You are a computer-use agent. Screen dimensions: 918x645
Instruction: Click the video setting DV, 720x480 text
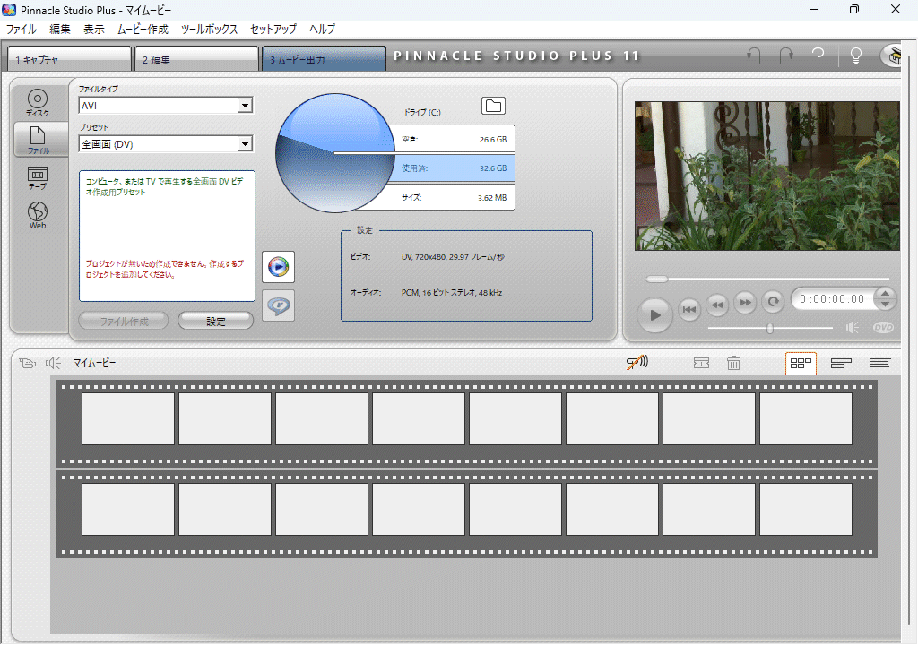pos(453,257)
